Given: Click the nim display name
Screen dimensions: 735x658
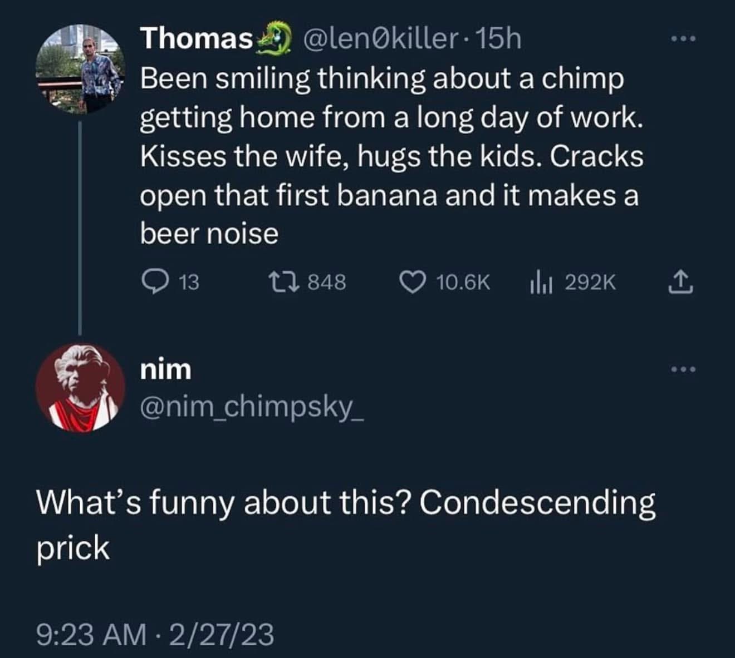Looking at the screenshot, I should 165,370.
